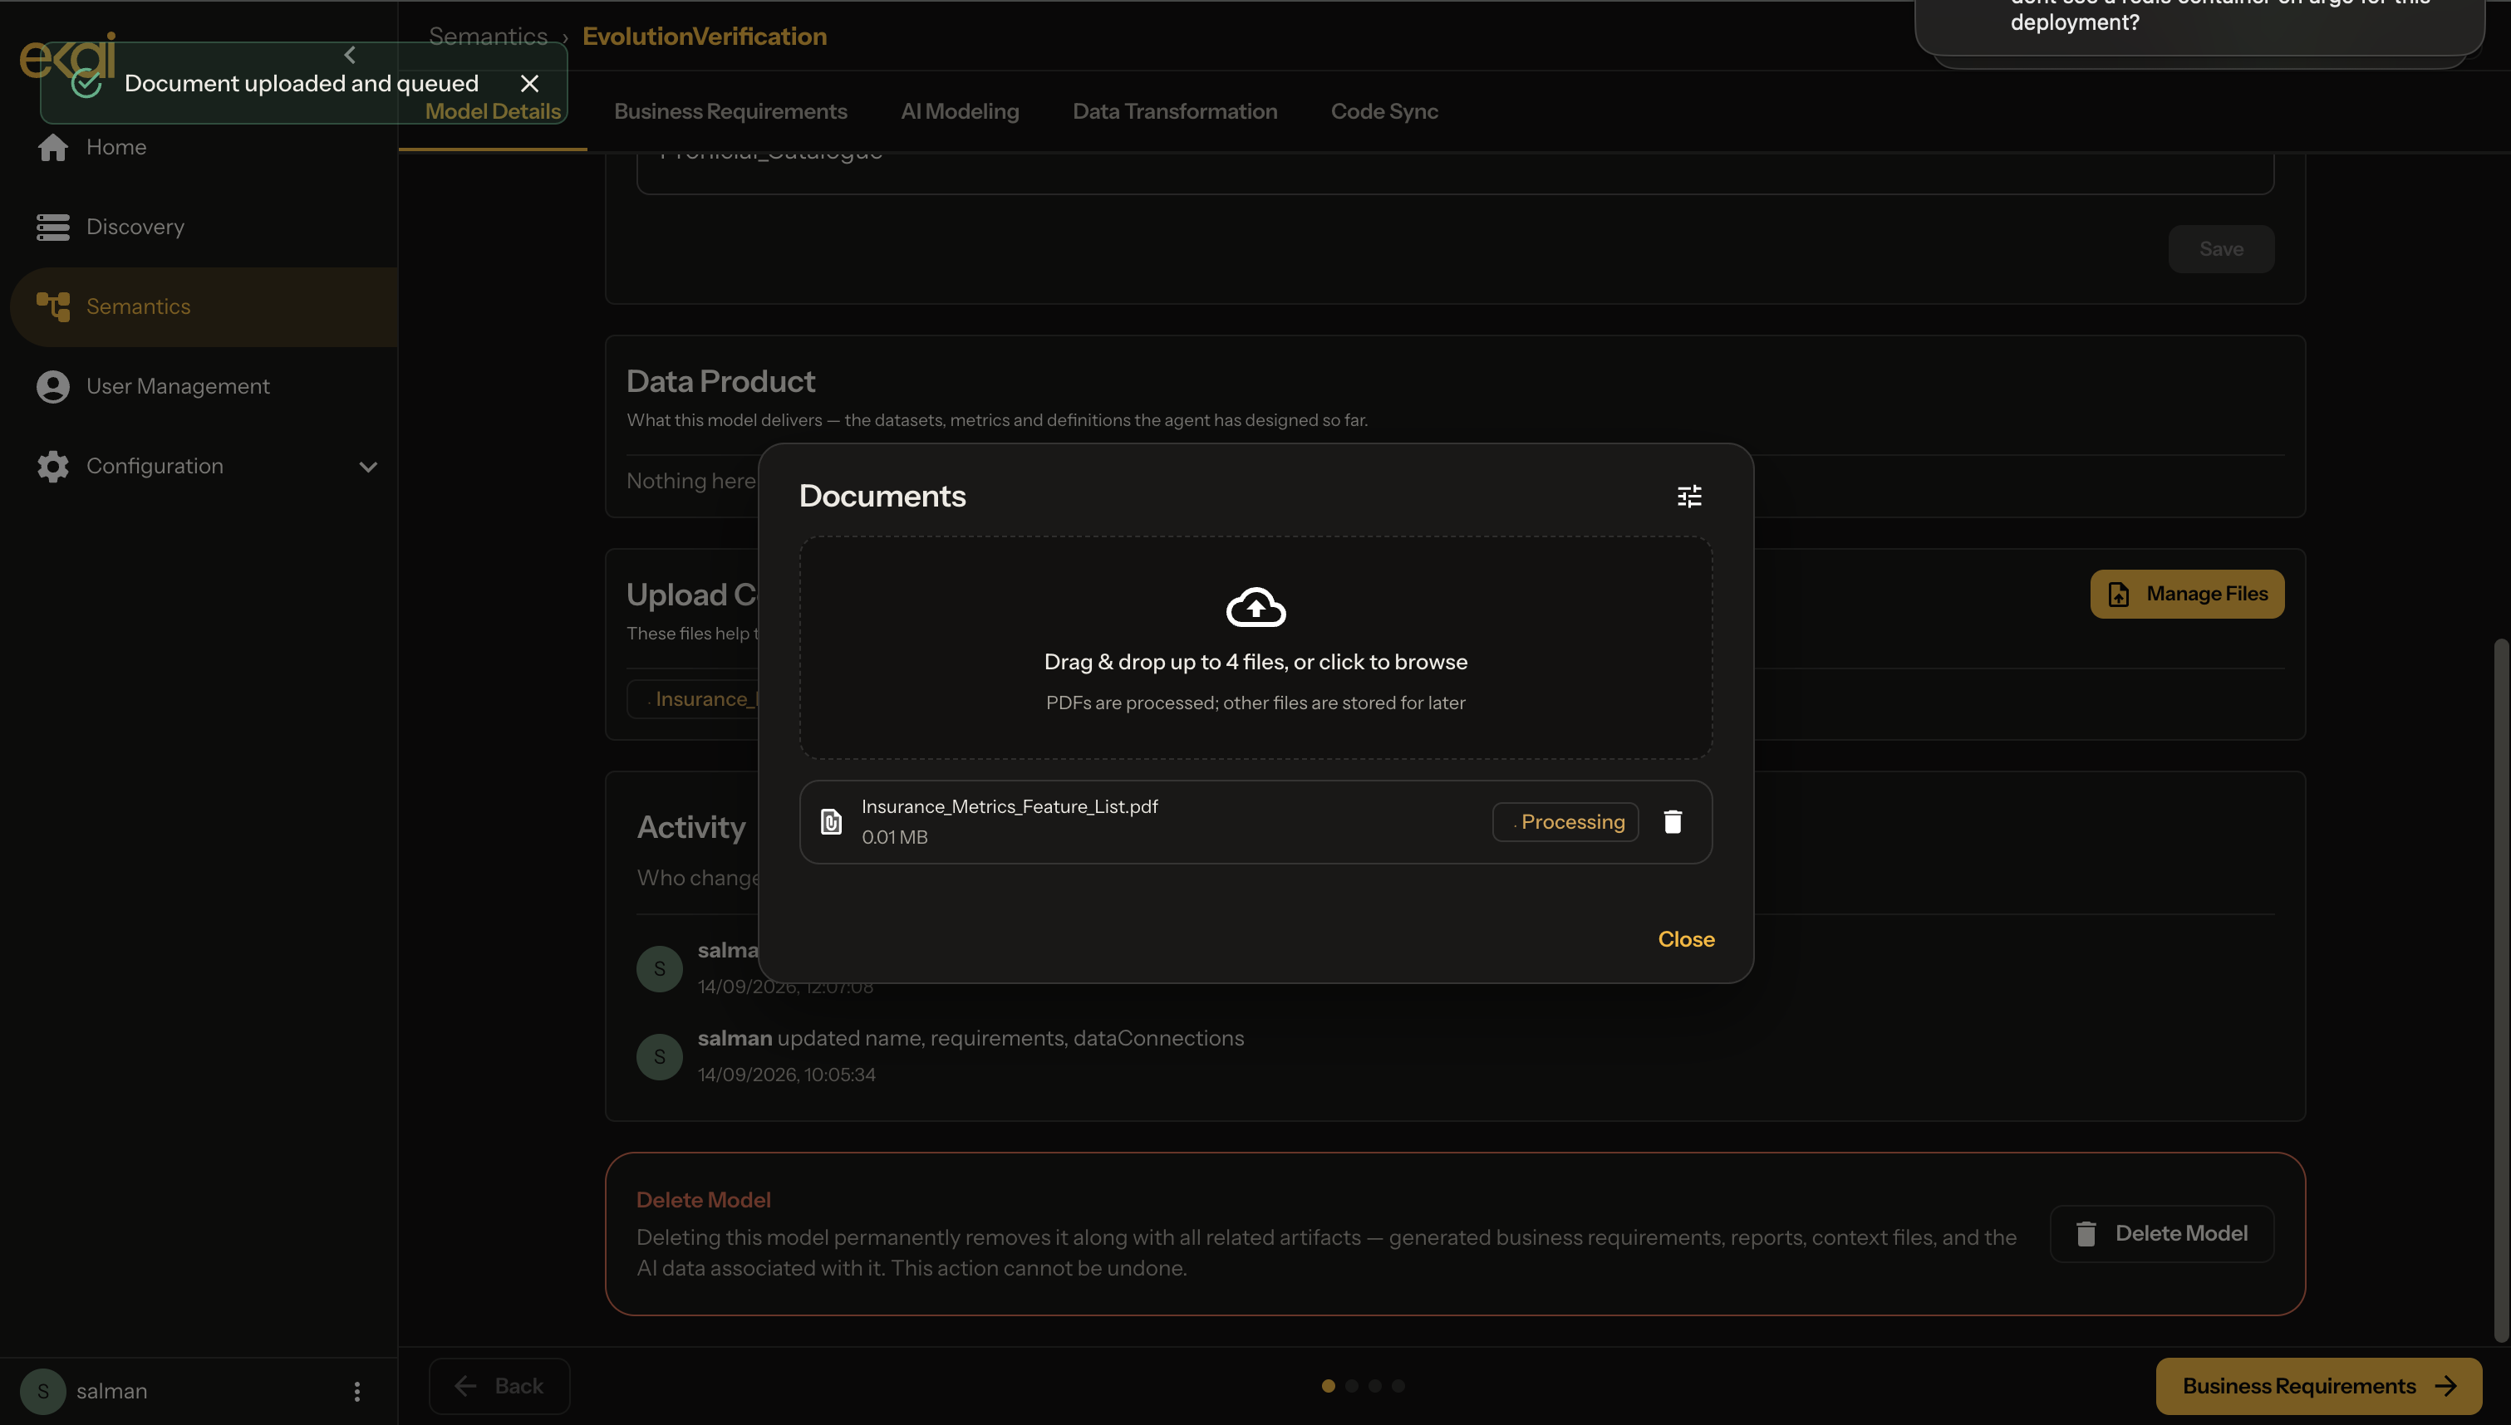Switch to AI Modeling tab
Screen dimensions: 2511x1425
(960, 111)
